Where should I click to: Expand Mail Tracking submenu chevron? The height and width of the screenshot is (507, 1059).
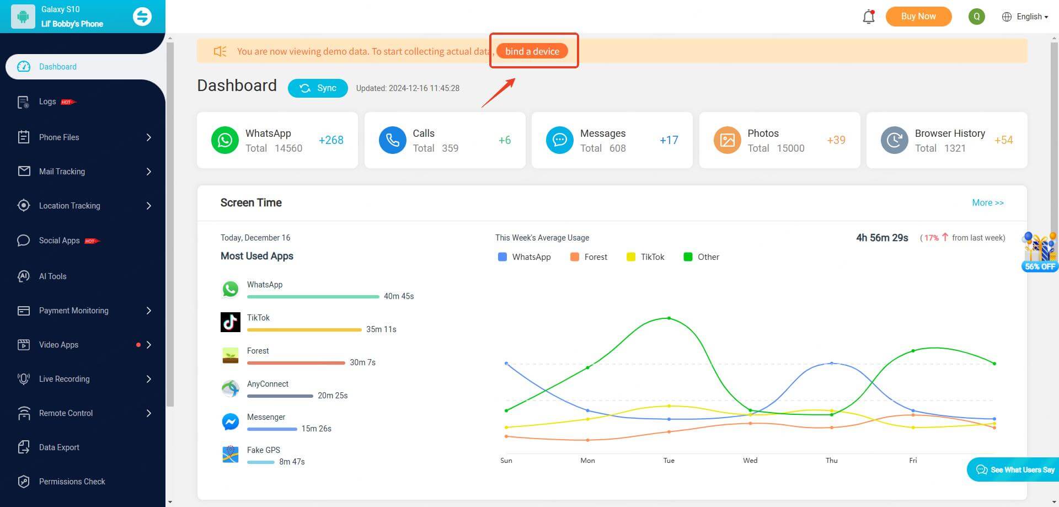click(x=148, y=172)
